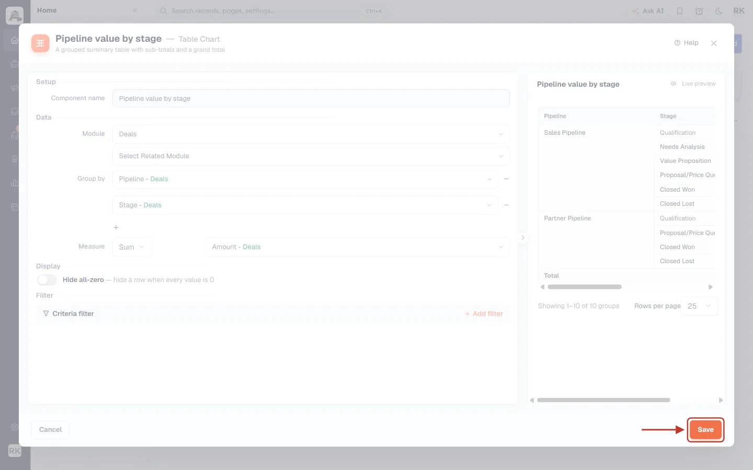
Task: Toggle dark mode with the moon icon
Action: point(719,11)
